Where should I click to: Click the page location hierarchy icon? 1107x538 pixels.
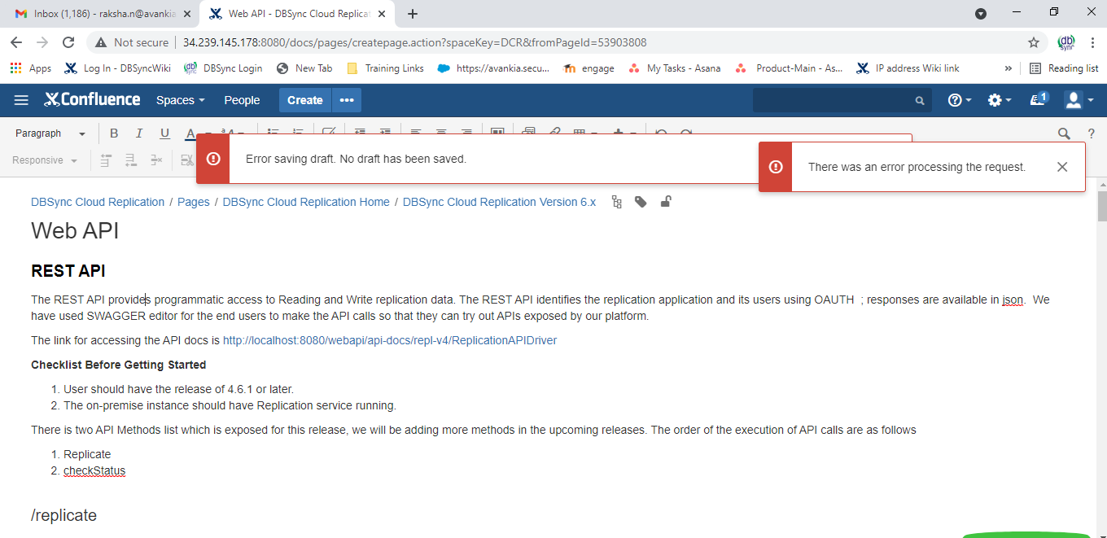[x=616, y=202]
